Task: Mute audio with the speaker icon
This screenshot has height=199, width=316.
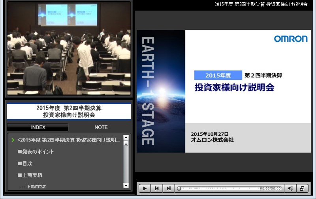Action: tap(290, 188)
